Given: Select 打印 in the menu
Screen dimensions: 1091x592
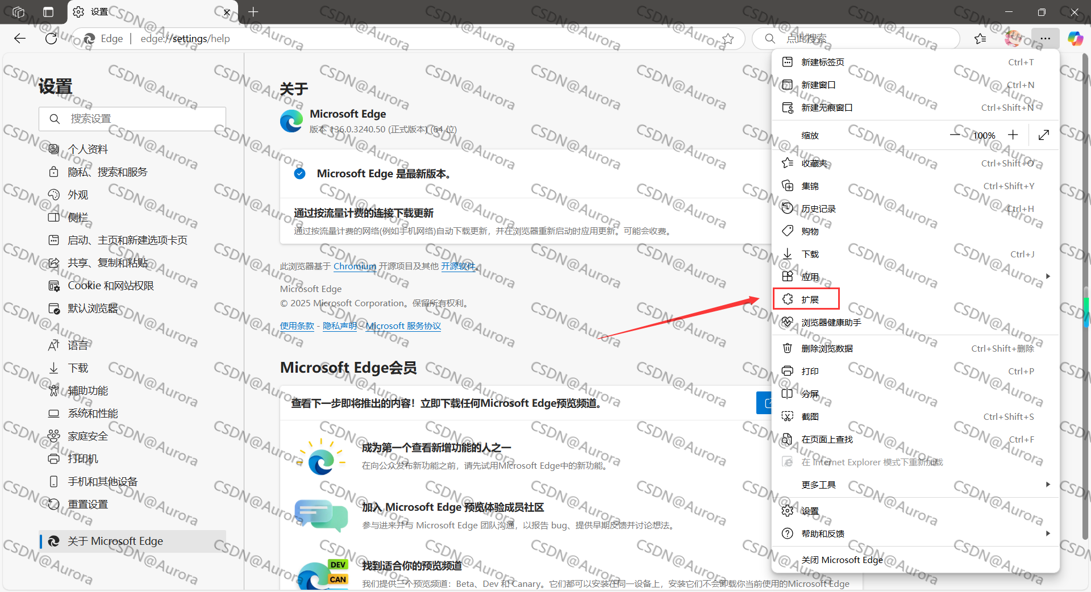Looking at the screenshot, I should point(915,371).
